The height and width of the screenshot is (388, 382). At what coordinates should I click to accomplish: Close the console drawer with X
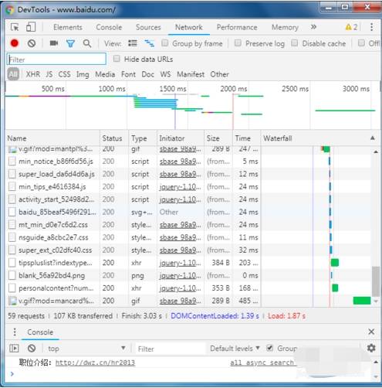coord(371,332)
